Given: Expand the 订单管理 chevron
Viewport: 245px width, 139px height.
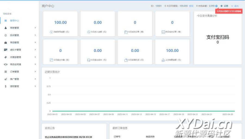Looking at the screenshot, I should [35, 72].
